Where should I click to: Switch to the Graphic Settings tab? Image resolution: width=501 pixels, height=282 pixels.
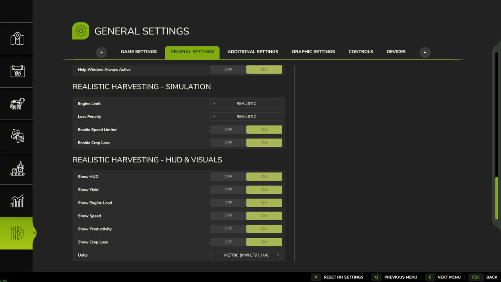click(x=313, y=51)
